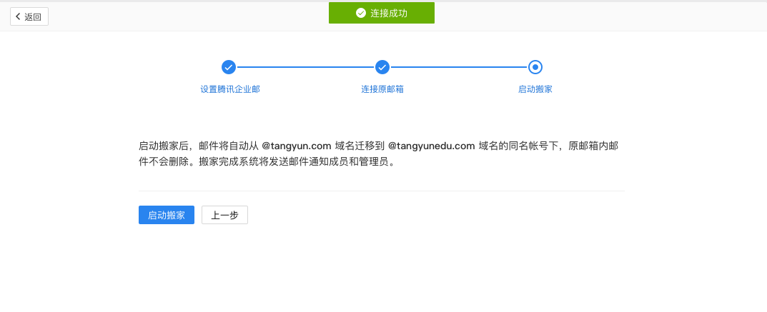Viewport: 767px width, 312px height.
Task: Click the @tangyunedu.com domain text
Action: 432,146
